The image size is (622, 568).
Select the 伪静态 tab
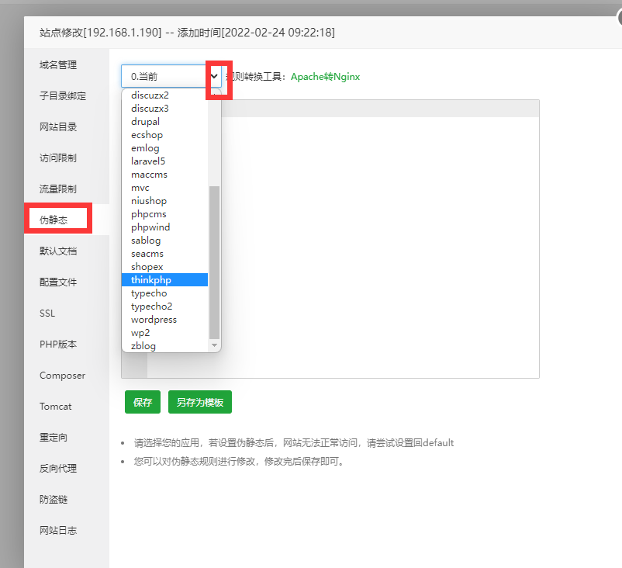coord(54,220)
